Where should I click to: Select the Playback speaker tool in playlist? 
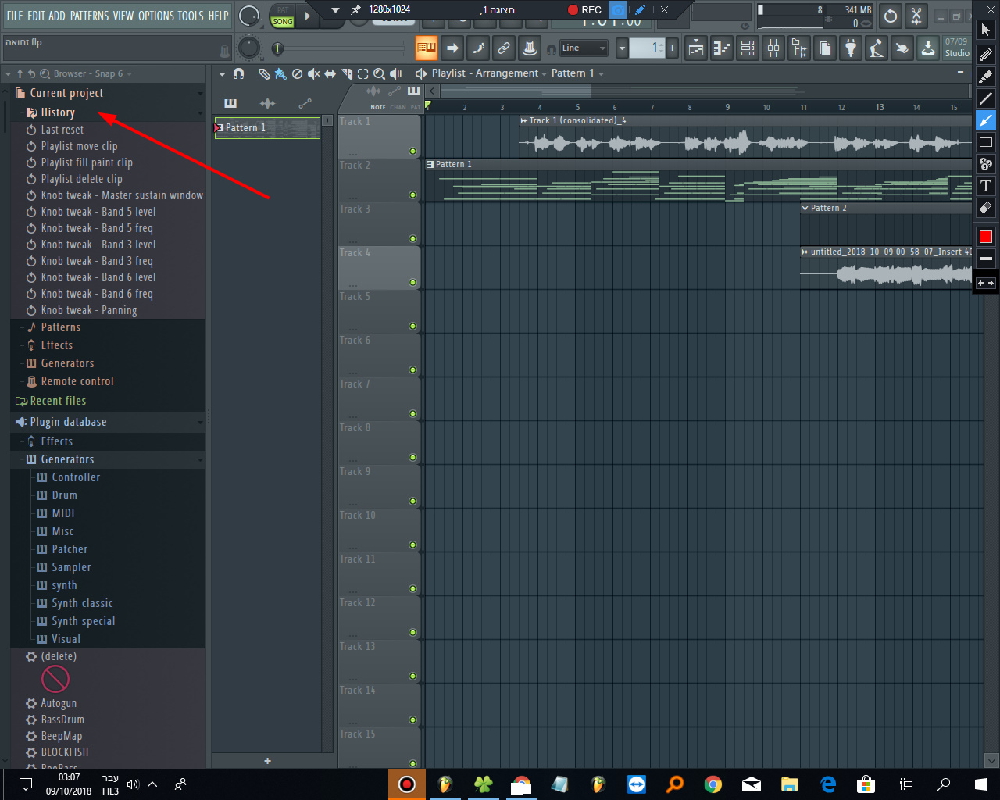396,73
